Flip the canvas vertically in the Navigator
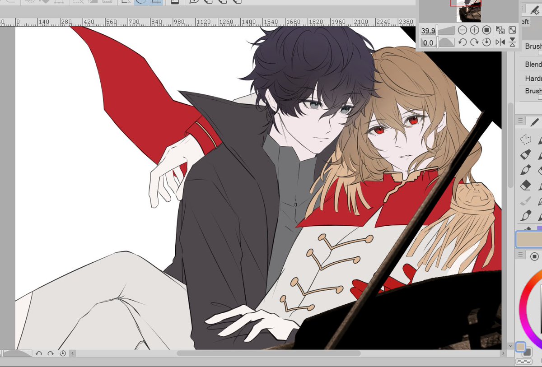Viewport: 542px width, 367px height. pyautogui.click(x=512, y=42)
